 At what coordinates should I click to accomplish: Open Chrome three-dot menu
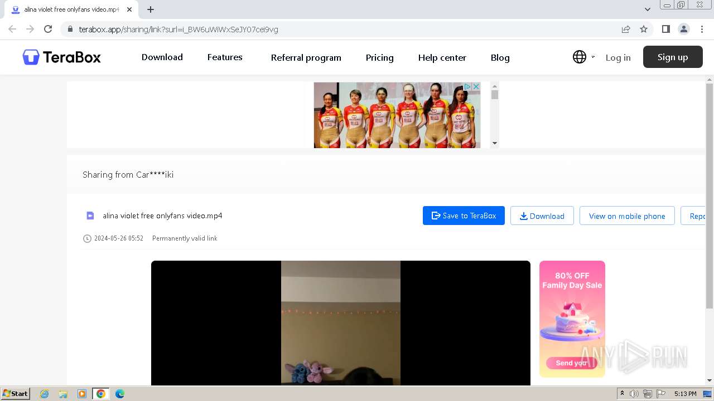[702, 29]
